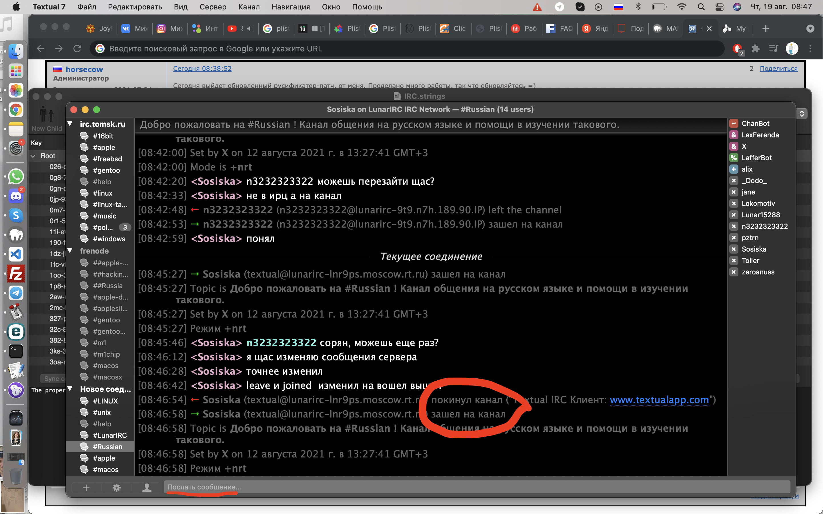Click ChanBot in the user list
This screenshot has height=514, width=823.
(755, 123)
